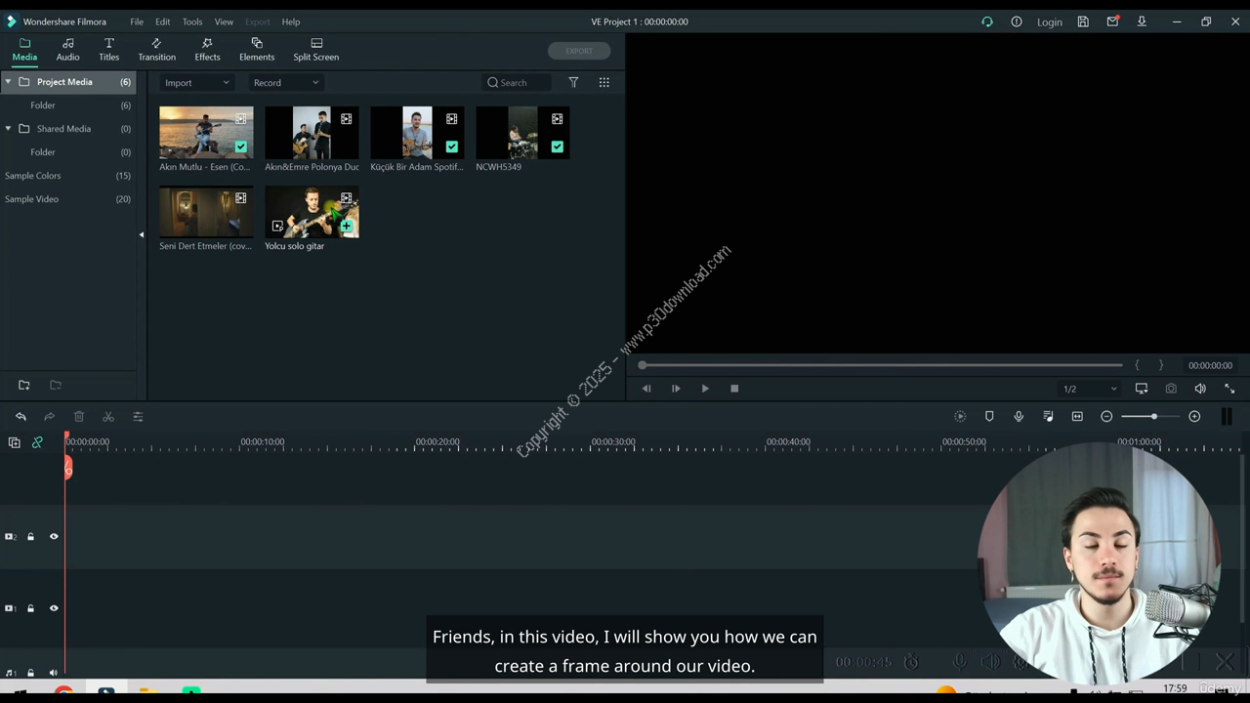Toggle lock on video track 2

30,537
